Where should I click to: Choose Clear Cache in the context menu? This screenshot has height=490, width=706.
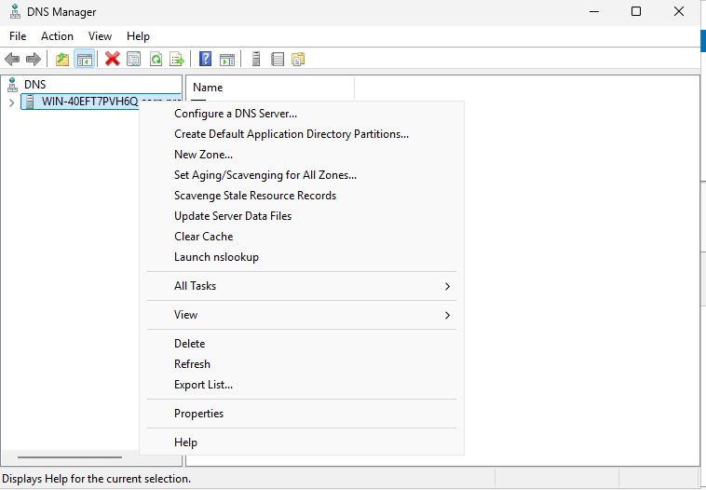[x=203, y=237]
